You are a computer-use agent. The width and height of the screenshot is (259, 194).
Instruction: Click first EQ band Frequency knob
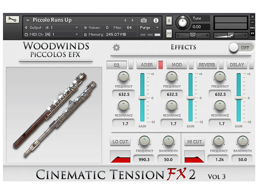tap(123, 77)
